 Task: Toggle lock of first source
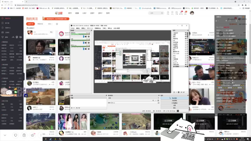(x=187, y=33)
